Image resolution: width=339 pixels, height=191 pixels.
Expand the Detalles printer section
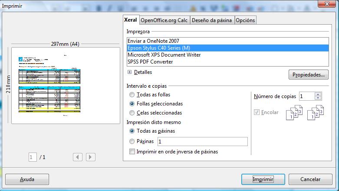tap(129, 72)
